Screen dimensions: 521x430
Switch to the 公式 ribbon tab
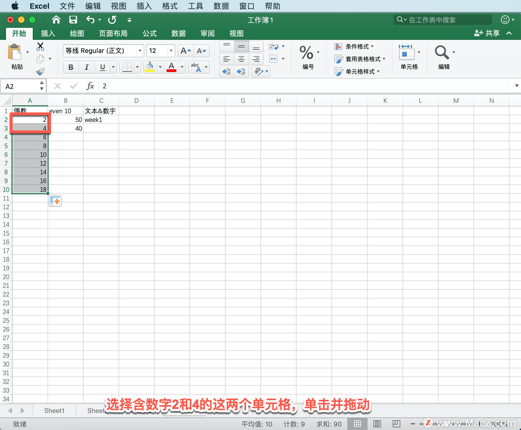[x=150, y=33]
